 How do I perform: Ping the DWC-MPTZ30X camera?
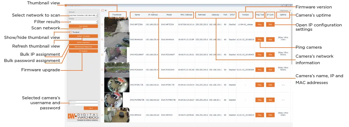pos(260,24)
